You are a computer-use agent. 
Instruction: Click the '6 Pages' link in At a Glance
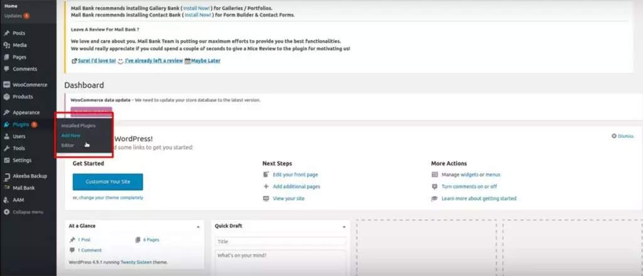(x=151, y=240)
